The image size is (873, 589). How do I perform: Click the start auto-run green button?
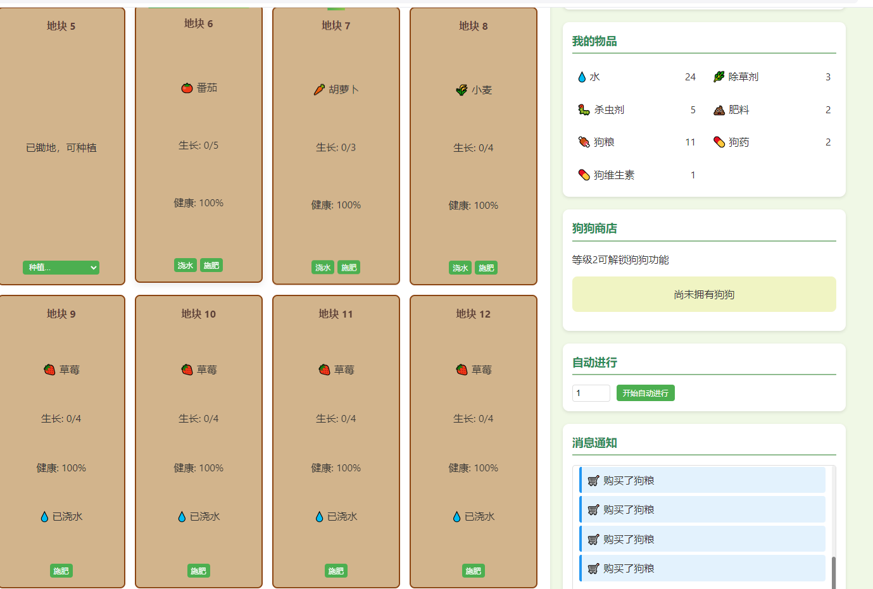tap(645, 394)
